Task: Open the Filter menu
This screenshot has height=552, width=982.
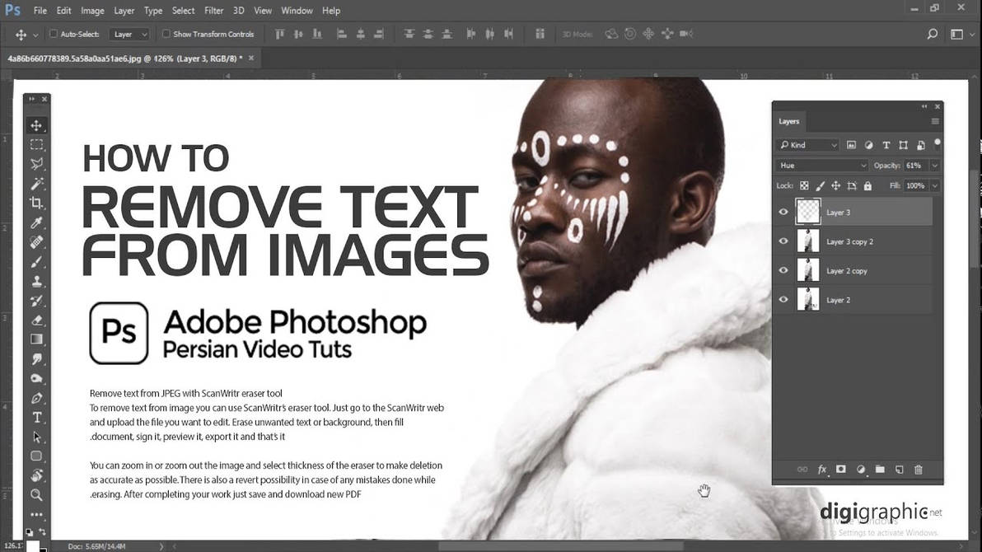Action: pos(213,10)
